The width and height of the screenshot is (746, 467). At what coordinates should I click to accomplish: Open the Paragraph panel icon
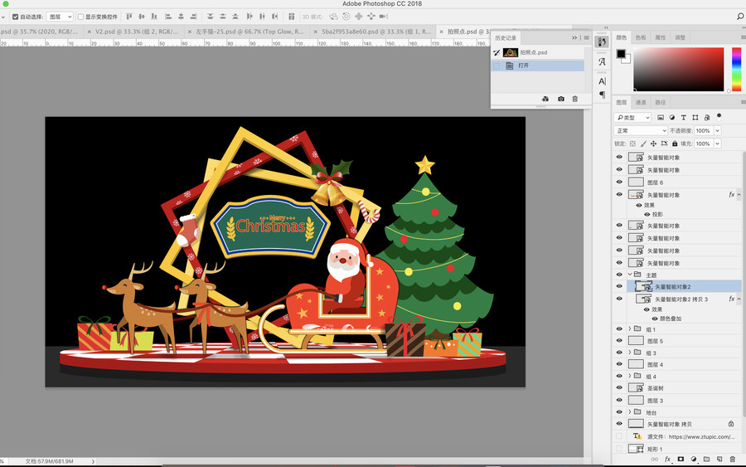pyautogui.click(x=602, y=95)
